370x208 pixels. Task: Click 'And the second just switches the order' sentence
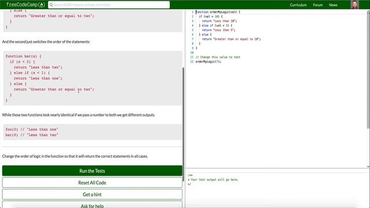click(46, 42)
